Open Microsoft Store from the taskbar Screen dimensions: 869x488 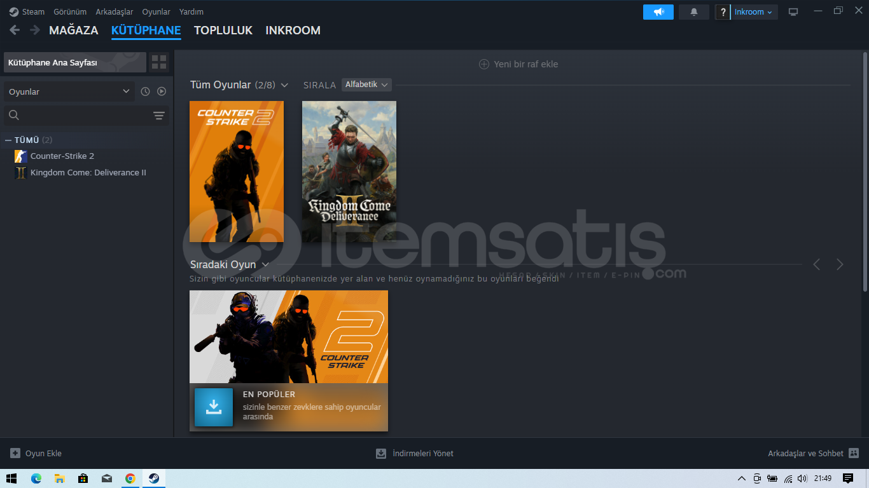click(x=83, y=478)
